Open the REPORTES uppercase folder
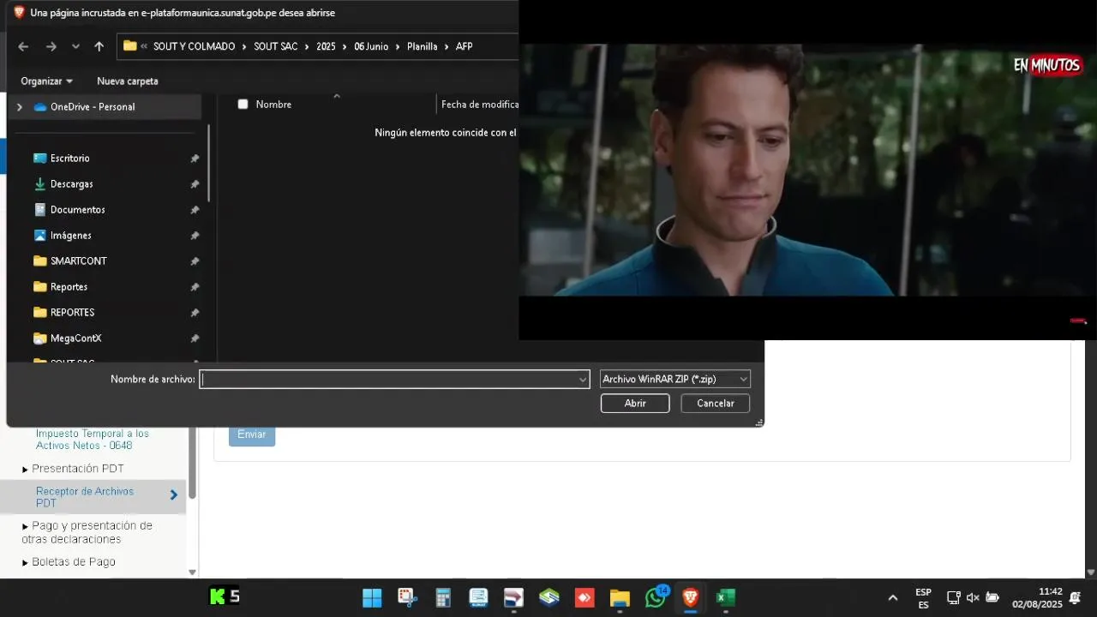This screenshot has width=1097, height=617. pos(72,313)
